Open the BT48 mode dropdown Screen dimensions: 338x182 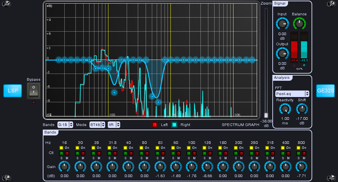(x=97, y=125)
